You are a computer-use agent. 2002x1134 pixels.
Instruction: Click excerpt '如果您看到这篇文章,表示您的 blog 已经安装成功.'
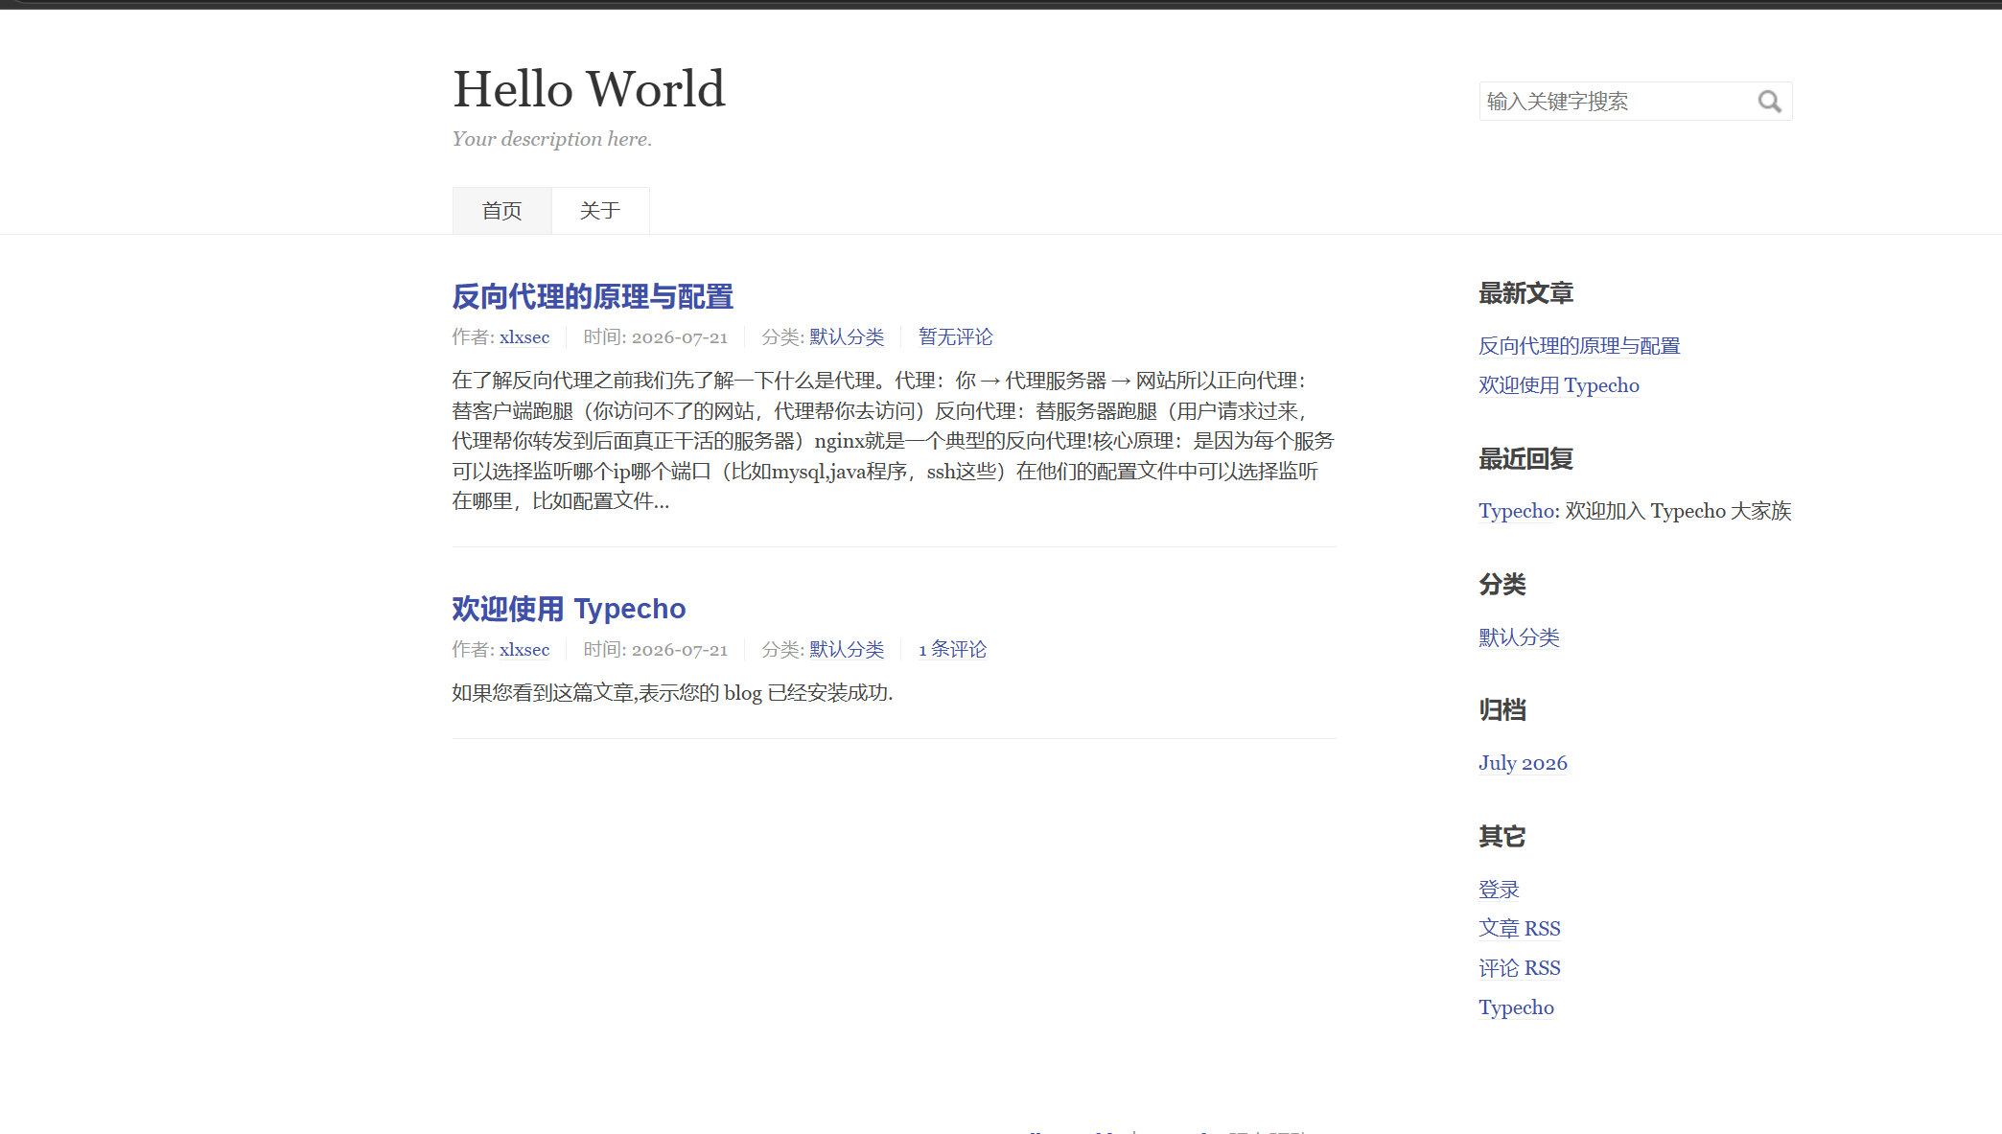click(x=672, y=693)
